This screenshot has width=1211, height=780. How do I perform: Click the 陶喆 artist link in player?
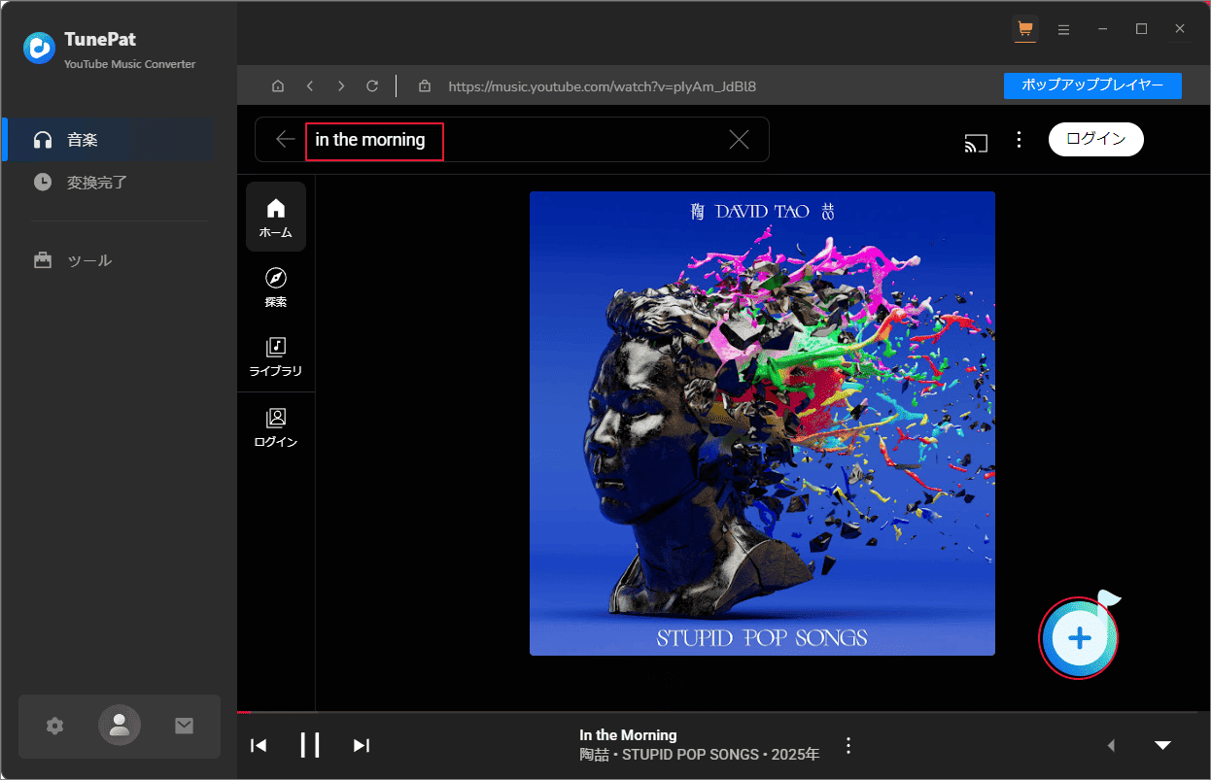[594, 755]
